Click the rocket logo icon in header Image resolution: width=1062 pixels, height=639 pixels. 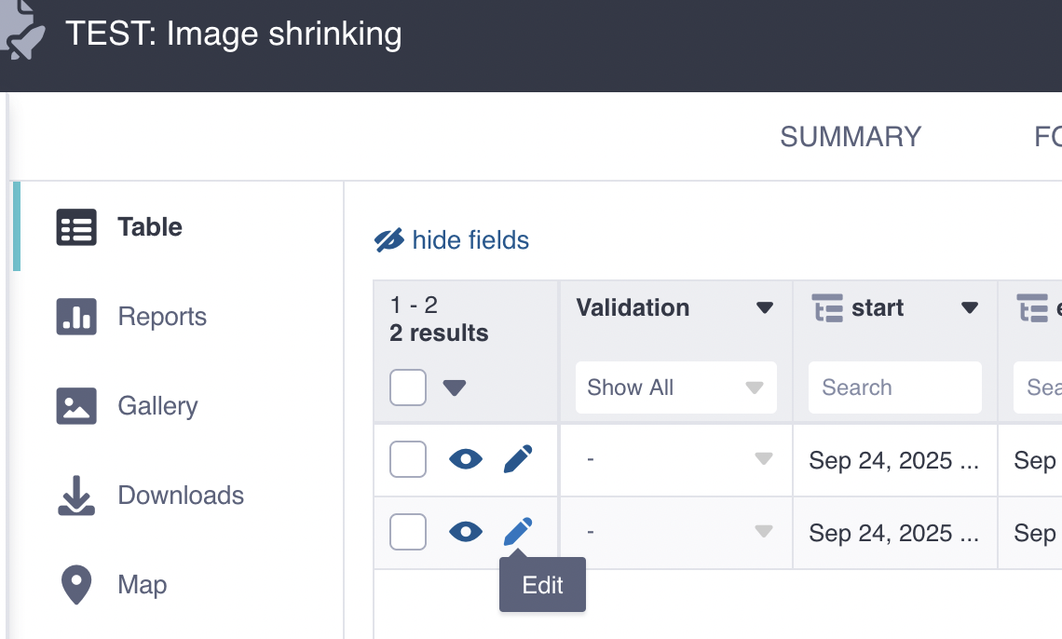point(20,33)
